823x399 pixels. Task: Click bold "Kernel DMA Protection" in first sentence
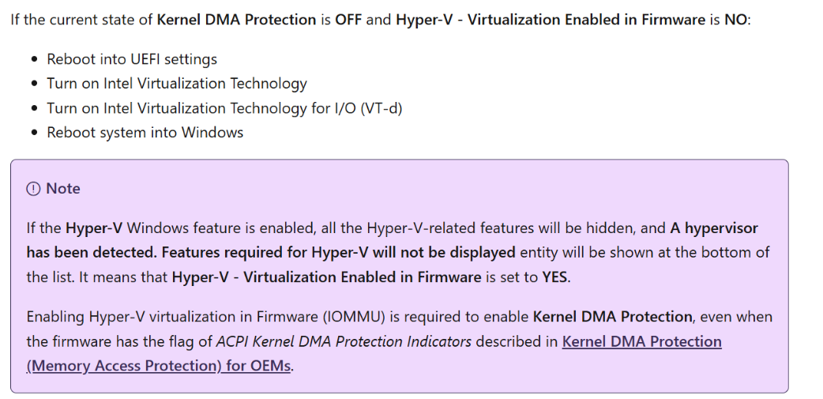coord(237,20)
